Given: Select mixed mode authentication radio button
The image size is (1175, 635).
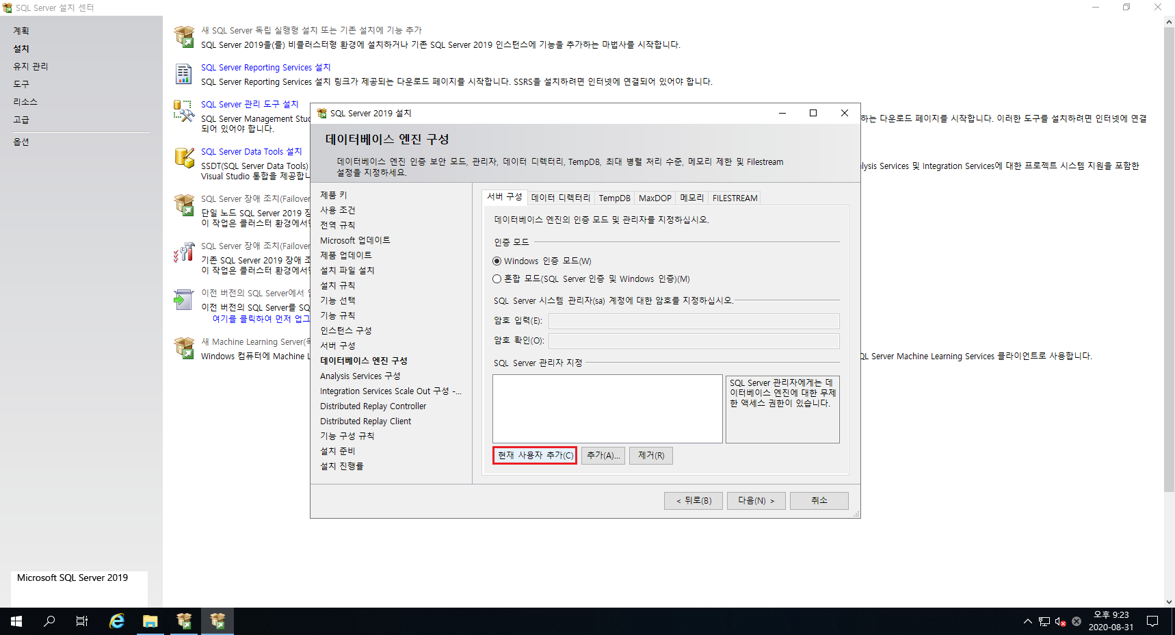Looking at the screenshot, I should click(497, 278).
